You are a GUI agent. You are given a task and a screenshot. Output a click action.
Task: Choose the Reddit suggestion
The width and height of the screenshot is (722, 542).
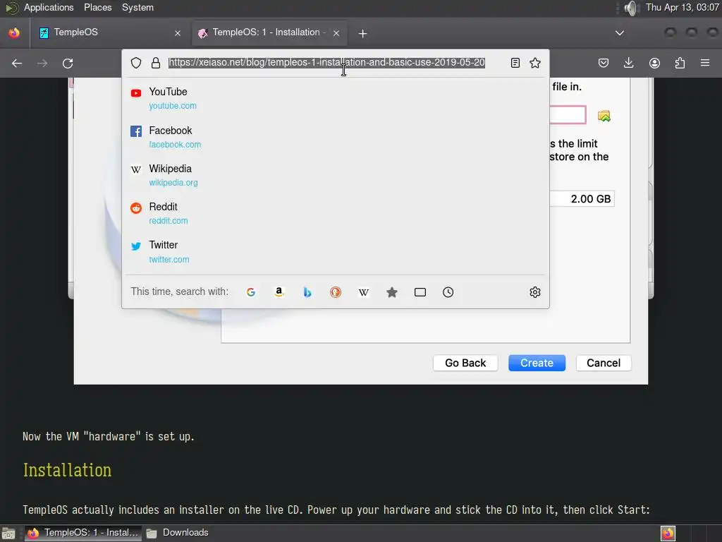click(x=336, y=213)
